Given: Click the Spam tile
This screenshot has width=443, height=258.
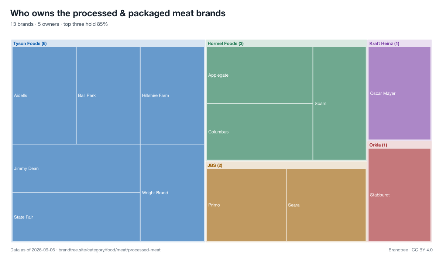Looking at the screenshot, I should tap(340, 104).
